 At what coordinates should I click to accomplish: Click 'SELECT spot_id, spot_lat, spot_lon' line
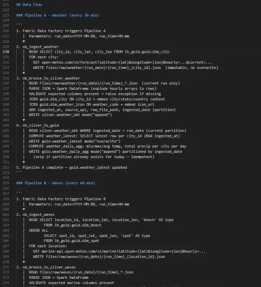pyautogui.click(x=97, y=236)
